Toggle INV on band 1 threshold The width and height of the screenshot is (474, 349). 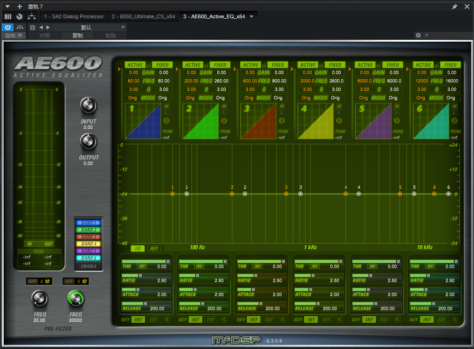click(x=142, y=267)
